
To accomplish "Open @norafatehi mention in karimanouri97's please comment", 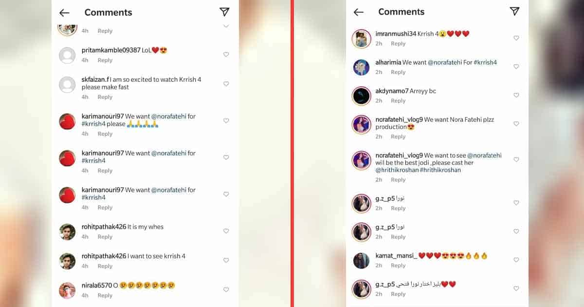I will pyautogui.click(x=170, y=116).
